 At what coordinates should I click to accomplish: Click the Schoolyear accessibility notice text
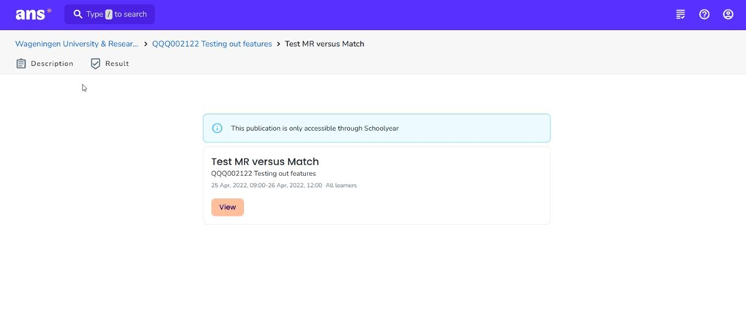315,128
